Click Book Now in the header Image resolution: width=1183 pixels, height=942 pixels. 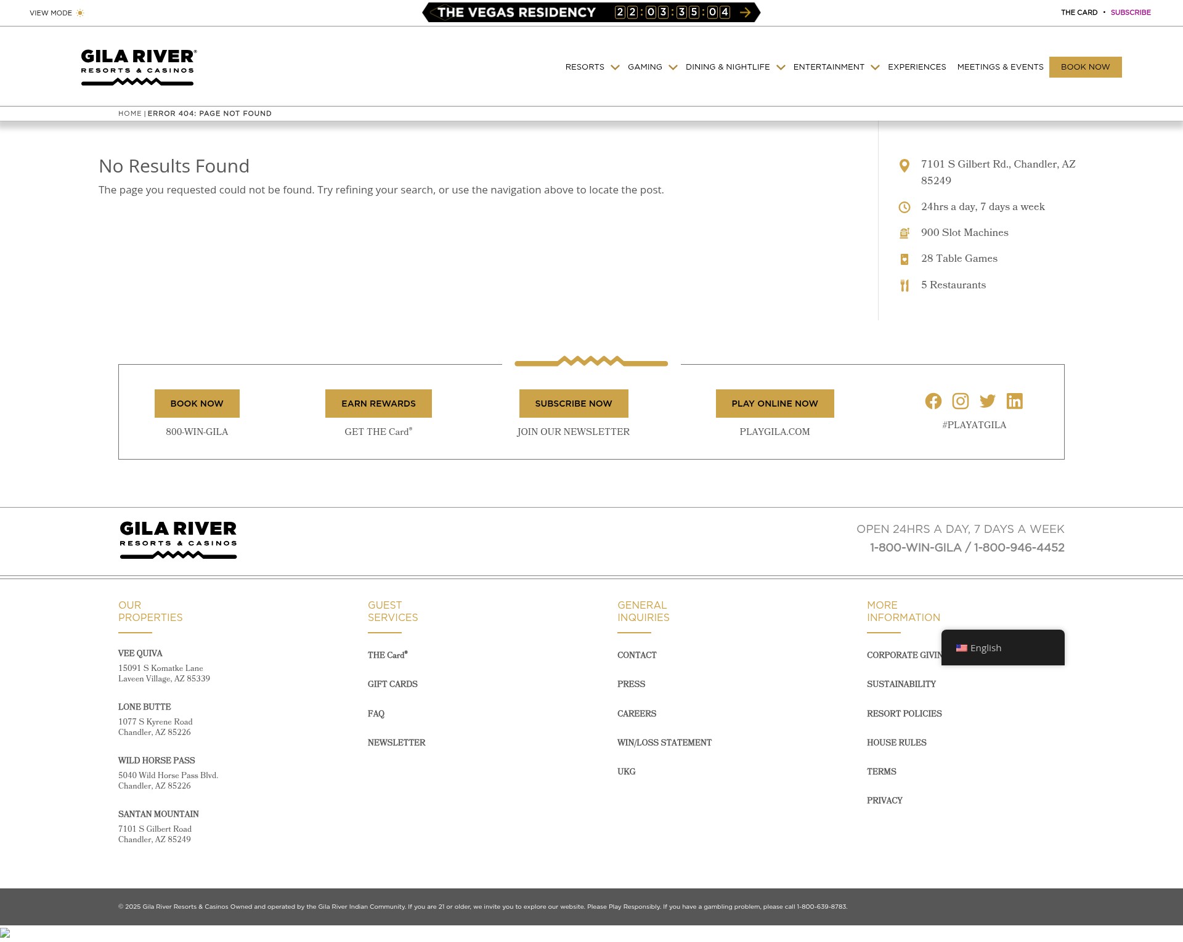tap(1085, 67)
